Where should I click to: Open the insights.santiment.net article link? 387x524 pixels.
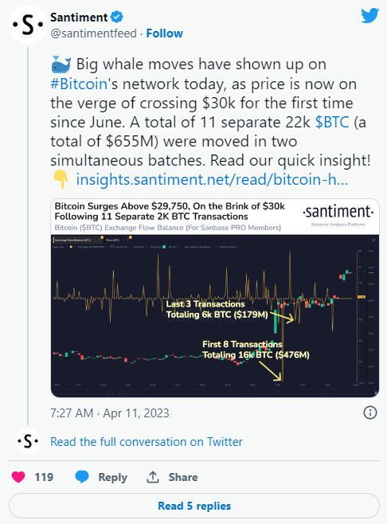point(213,179)
